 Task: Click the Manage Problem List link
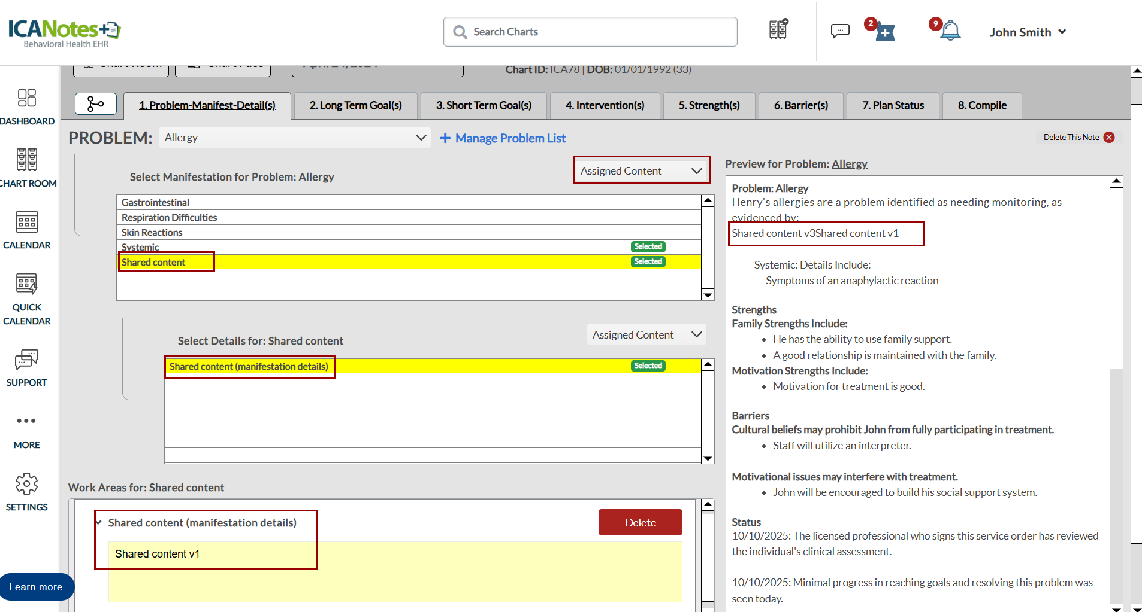(x=503, y=138)
